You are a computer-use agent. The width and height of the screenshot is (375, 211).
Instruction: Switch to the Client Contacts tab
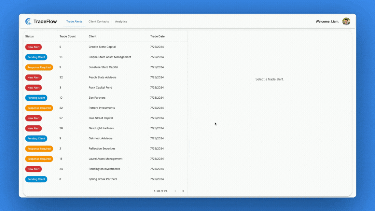coord(99,21)
